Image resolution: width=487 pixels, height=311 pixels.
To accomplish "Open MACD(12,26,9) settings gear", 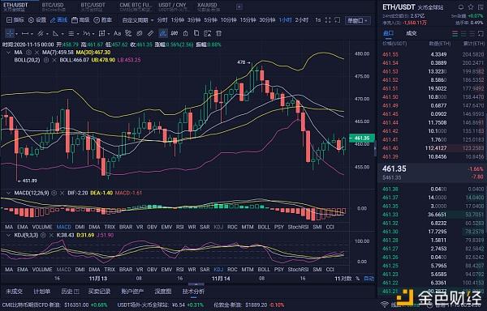I will pos(54,193).
